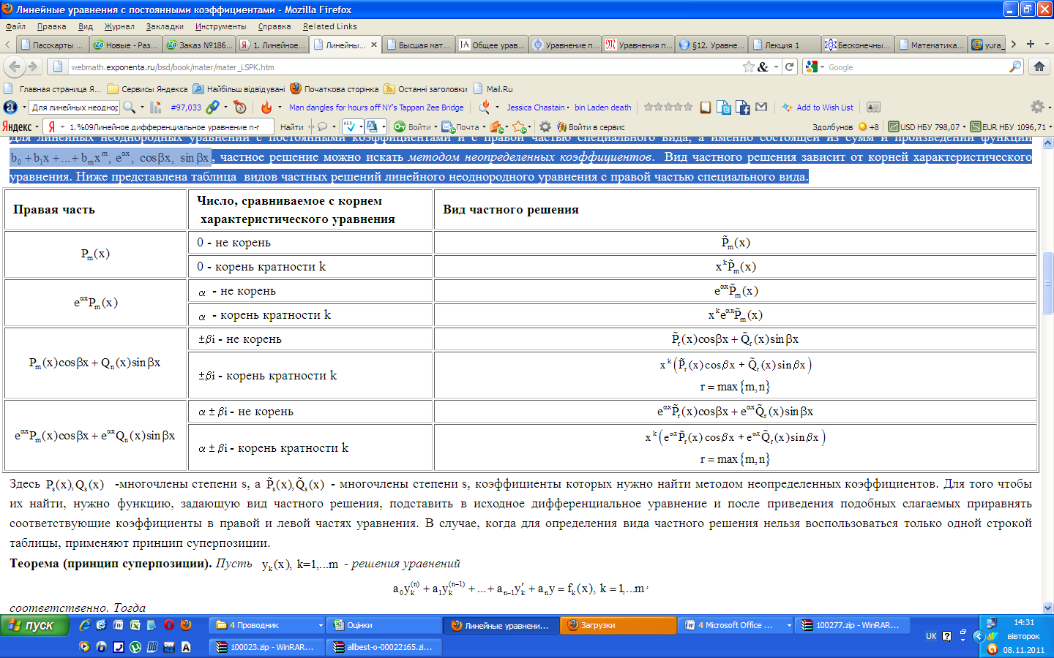Launch Internet Explorer from quick launch
Image resolution: width=1054 pixels, height=658 pixels.
click(85, 625)
